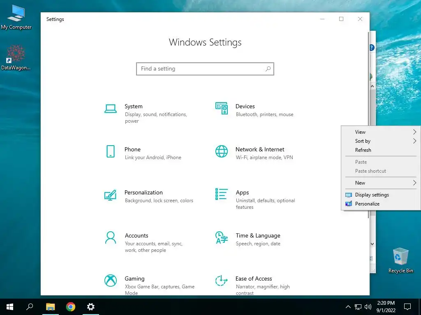Viewport: 421px width, 315px height.
Task: Open the Gaming category heading
Action: click(134, 278)
